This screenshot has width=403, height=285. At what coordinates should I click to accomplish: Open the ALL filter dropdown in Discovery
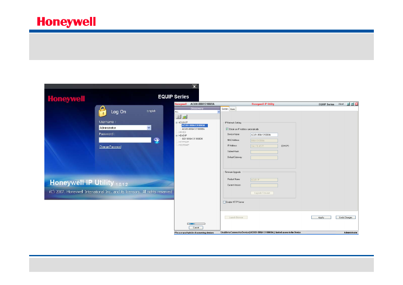pos(219,112)
